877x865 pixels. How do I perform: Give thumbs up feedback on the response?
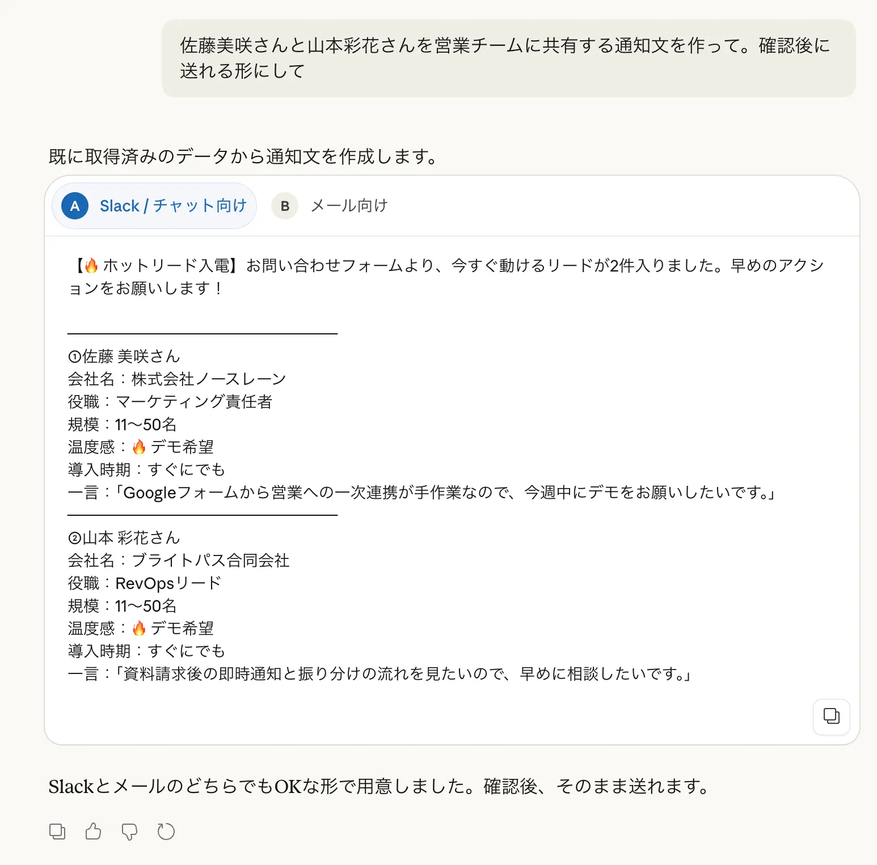(x=93, y=831)
